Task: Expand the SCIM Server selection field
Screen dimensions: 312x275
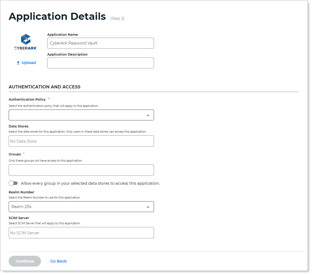Action: (x=81, y=233)
